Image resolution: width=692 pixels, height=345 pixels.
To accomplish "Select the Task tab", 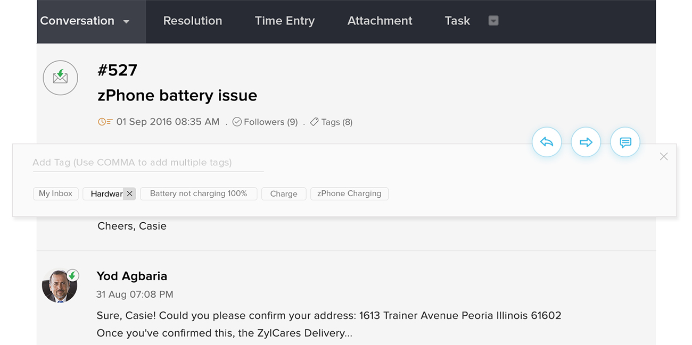I will point(457,21).
